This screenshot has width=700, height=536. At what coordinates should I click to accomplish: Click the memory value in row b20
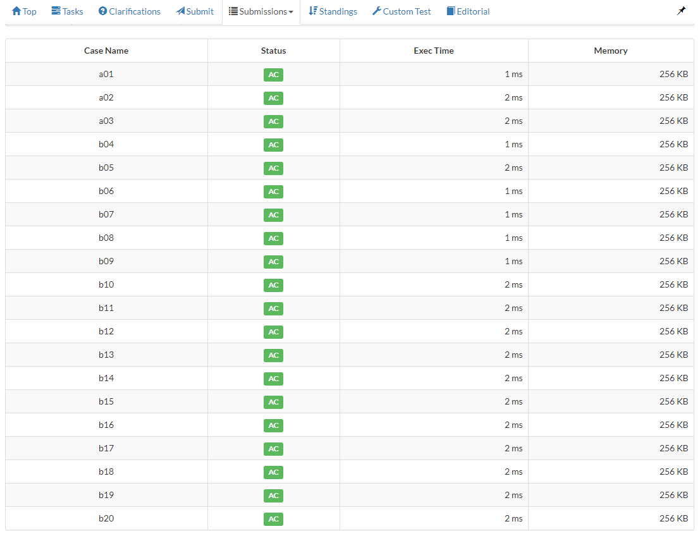coord(673,518)
